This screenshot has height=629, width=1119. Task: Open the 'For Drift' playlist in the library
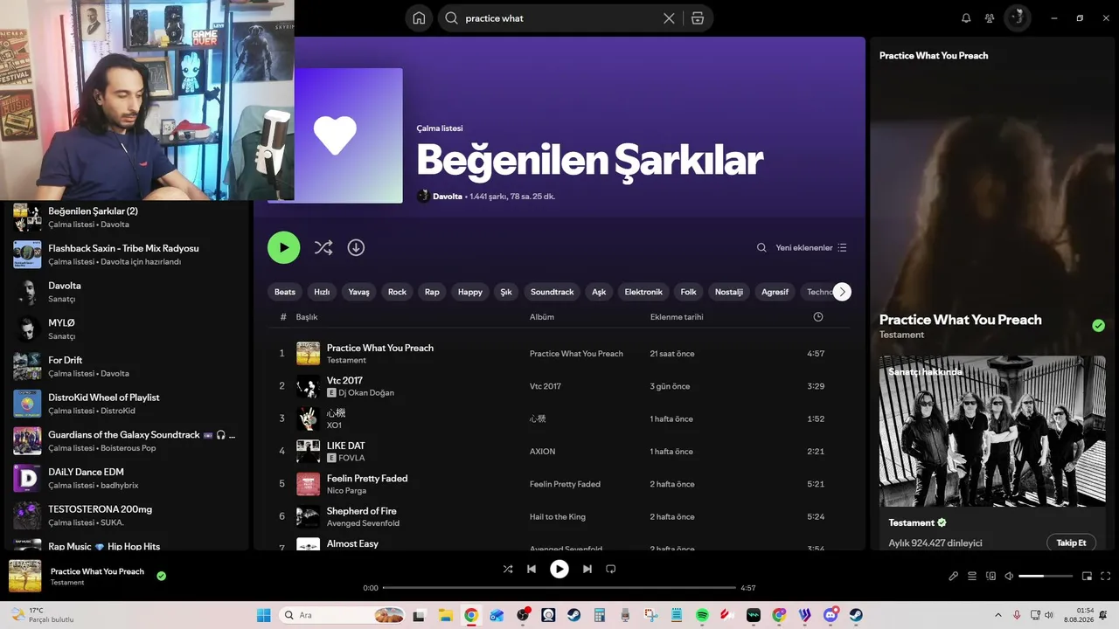[127, 366]
